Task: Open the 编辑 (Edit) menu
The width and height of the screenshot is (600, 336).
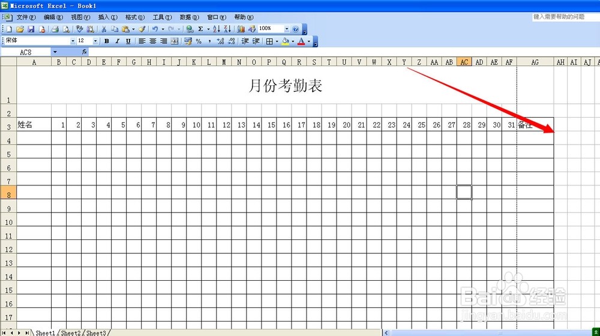Action: [x=53, y=17]
